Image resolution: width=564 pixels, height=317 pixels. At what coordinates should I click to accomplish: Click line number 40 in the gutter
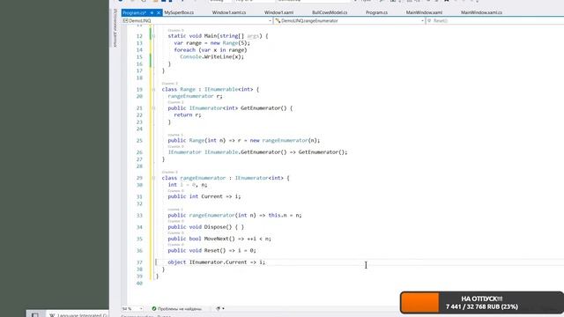[139, 284]
